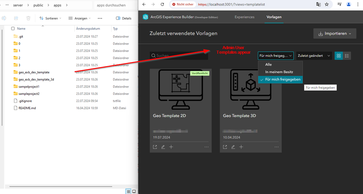Screen dimensions: 363x194
Task: Click Details pane button in Explorer
Action: (124, 18)
